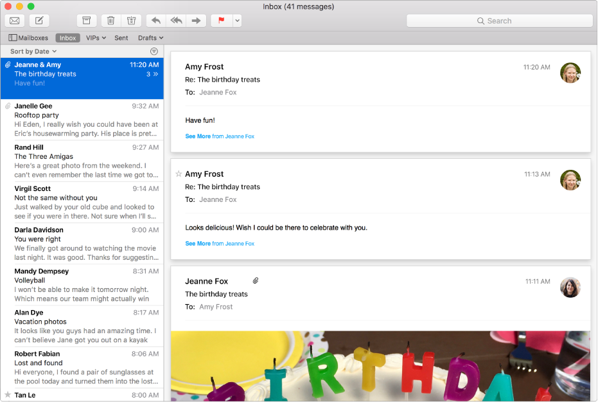The height and width of the screenshot is (402, 598).
Task: Select the Jeanne & Amy birthday treats conversation
Action: pyautogui.click(x=82, y=78)
